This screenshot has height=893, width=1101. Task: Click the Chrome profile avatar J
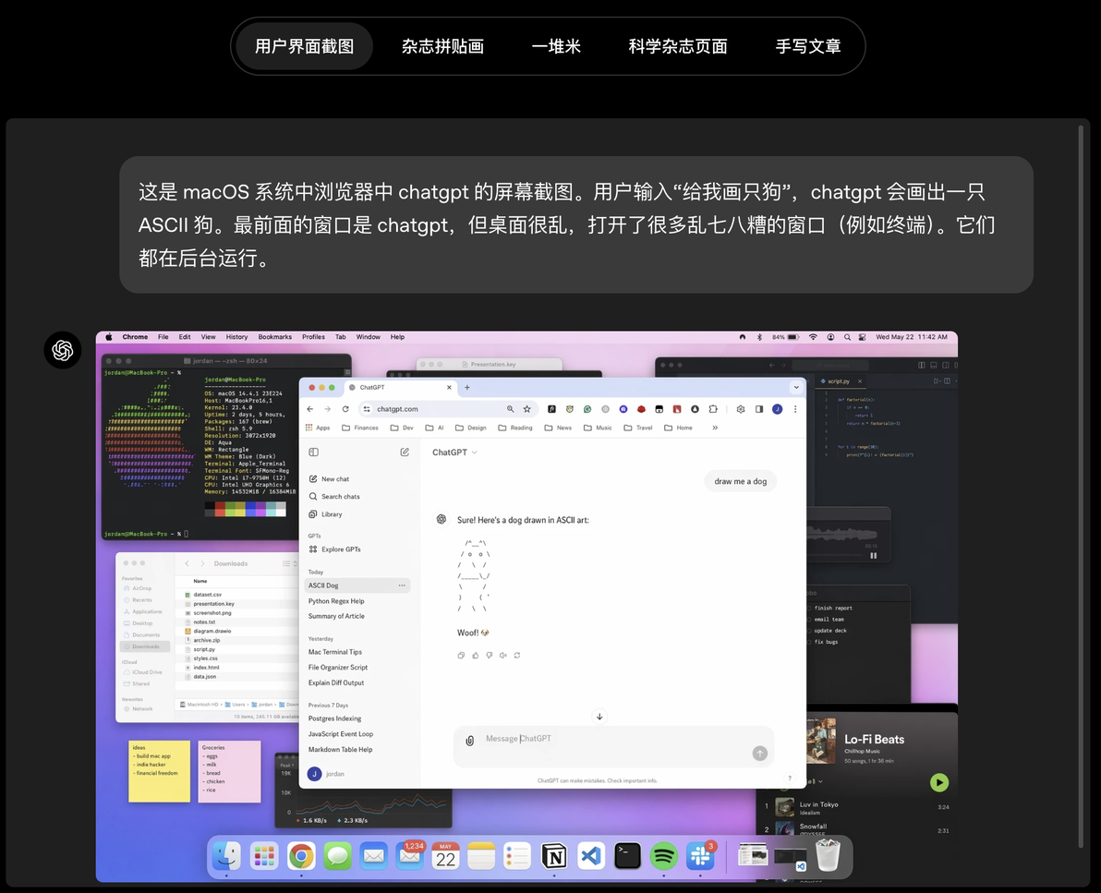(778, 408)
